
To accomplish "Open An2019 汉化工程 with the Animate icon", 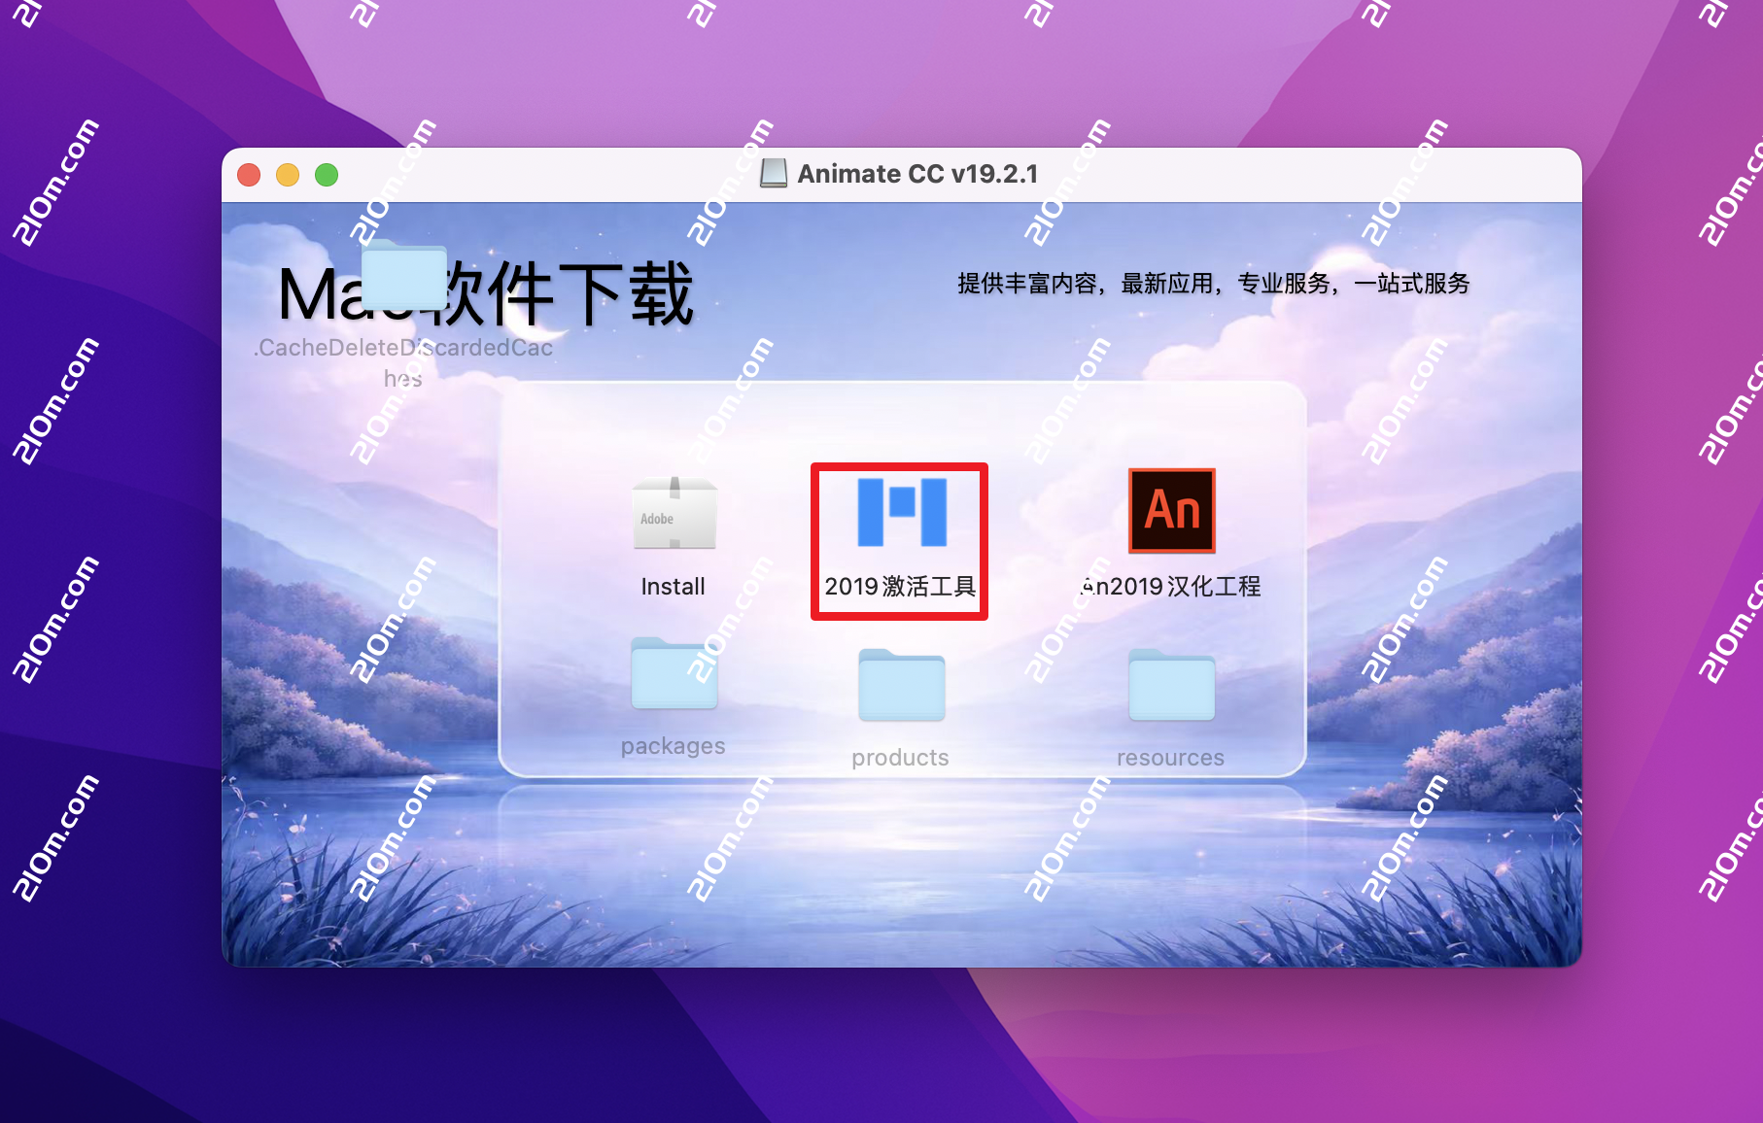I will [x=1170, y=512].
